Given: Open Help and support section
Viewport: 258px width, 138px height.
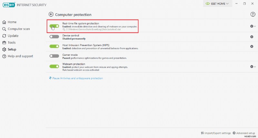Looking at the screenshot, I should pos(18,56).
